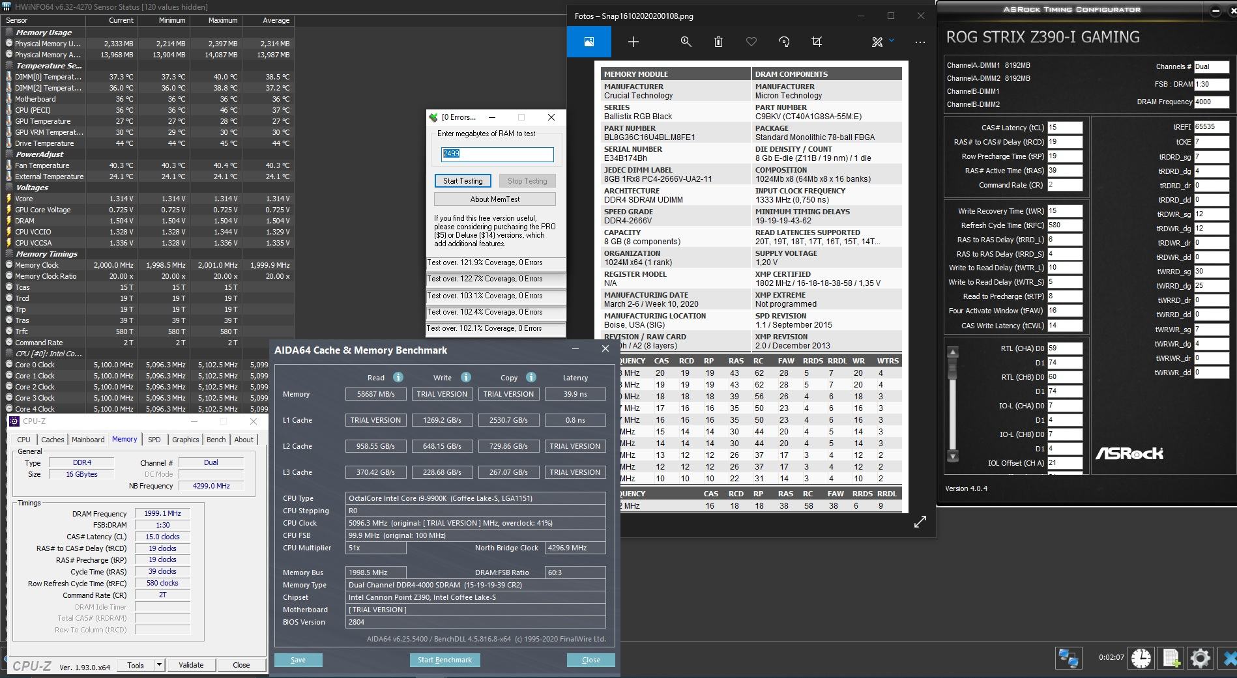Click the info icon next to Read

pos(398,377)
